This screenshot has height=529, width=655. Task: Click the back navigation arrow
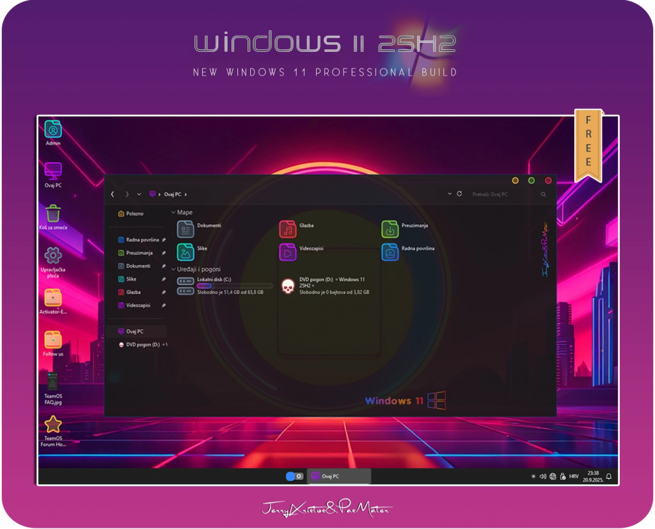click(x=113, y=194)
